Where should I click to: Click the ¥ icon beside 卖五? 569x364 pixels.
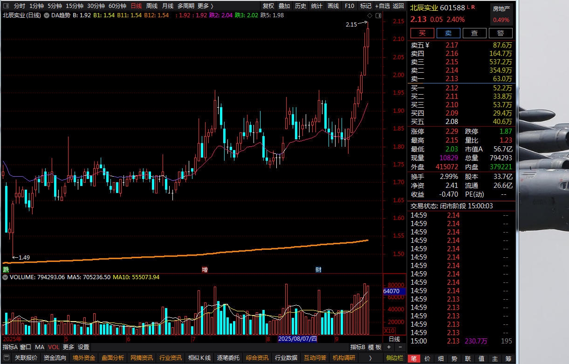427,45
